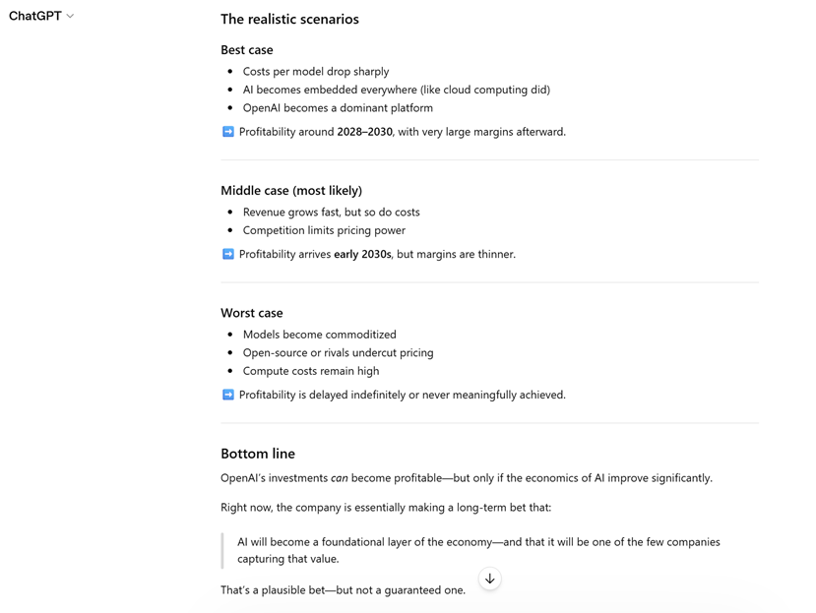Open the ChatGPT model selector dropdown
This screenshot has height=613, width=816.
(x=41, y=16)
